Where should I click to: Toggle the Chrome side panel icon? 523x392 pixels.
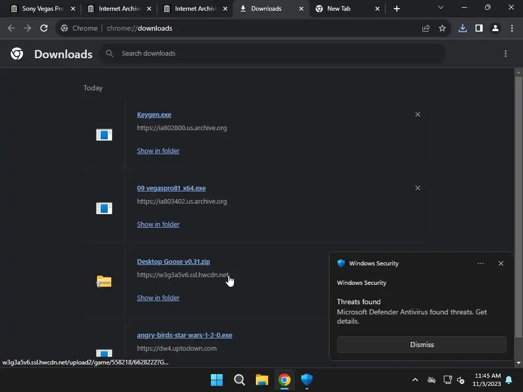point(479,29)
